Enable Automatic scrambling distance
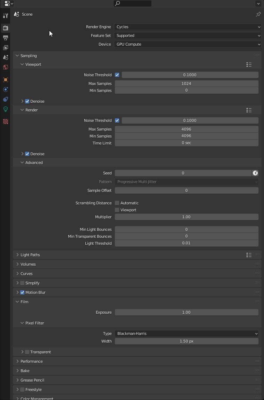The image size is (264, 400). coord(117,203)
